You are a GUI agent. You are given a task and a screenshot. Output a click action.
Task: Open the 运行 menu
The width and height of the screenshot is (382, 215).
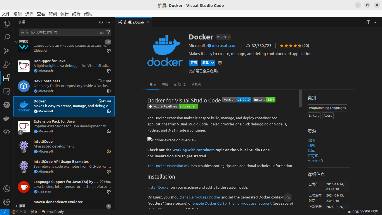point(65,14)
